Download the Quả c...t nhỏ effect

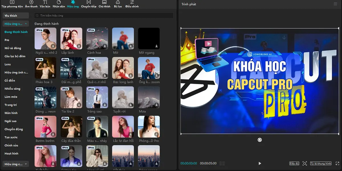point(105,76)
